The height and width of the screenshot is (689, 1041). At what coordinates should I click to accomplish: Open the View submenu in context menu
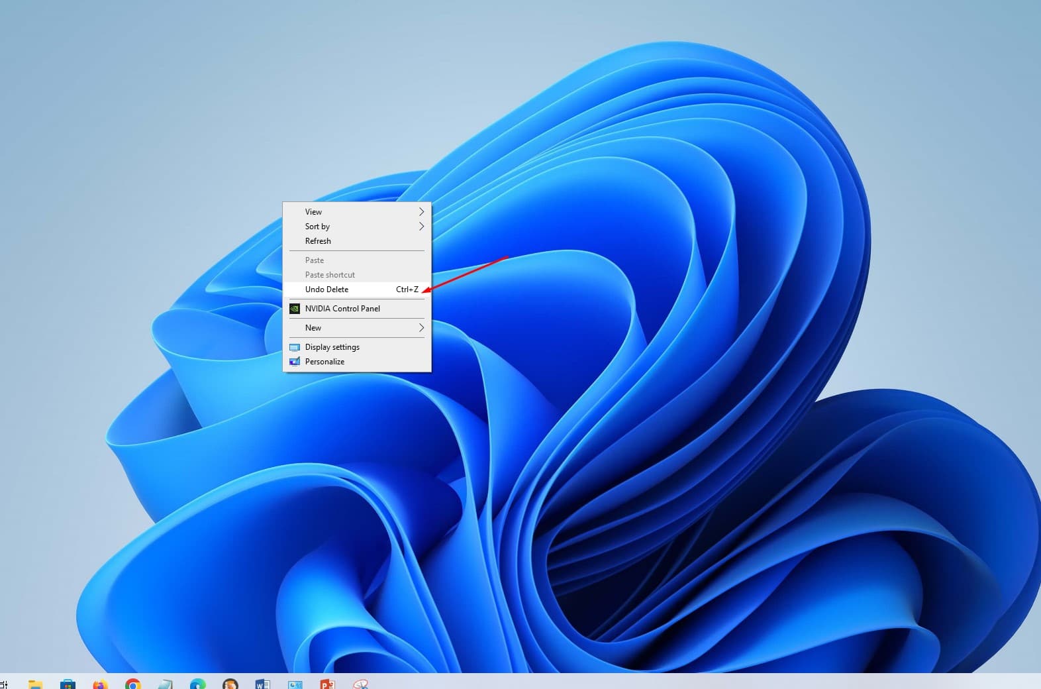(x=357, y=212)
